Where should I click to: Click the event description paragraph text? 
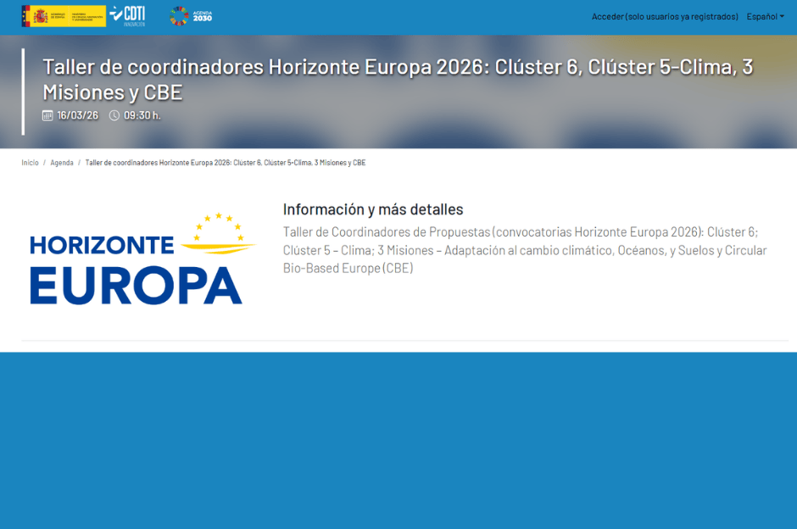point(524,250)
